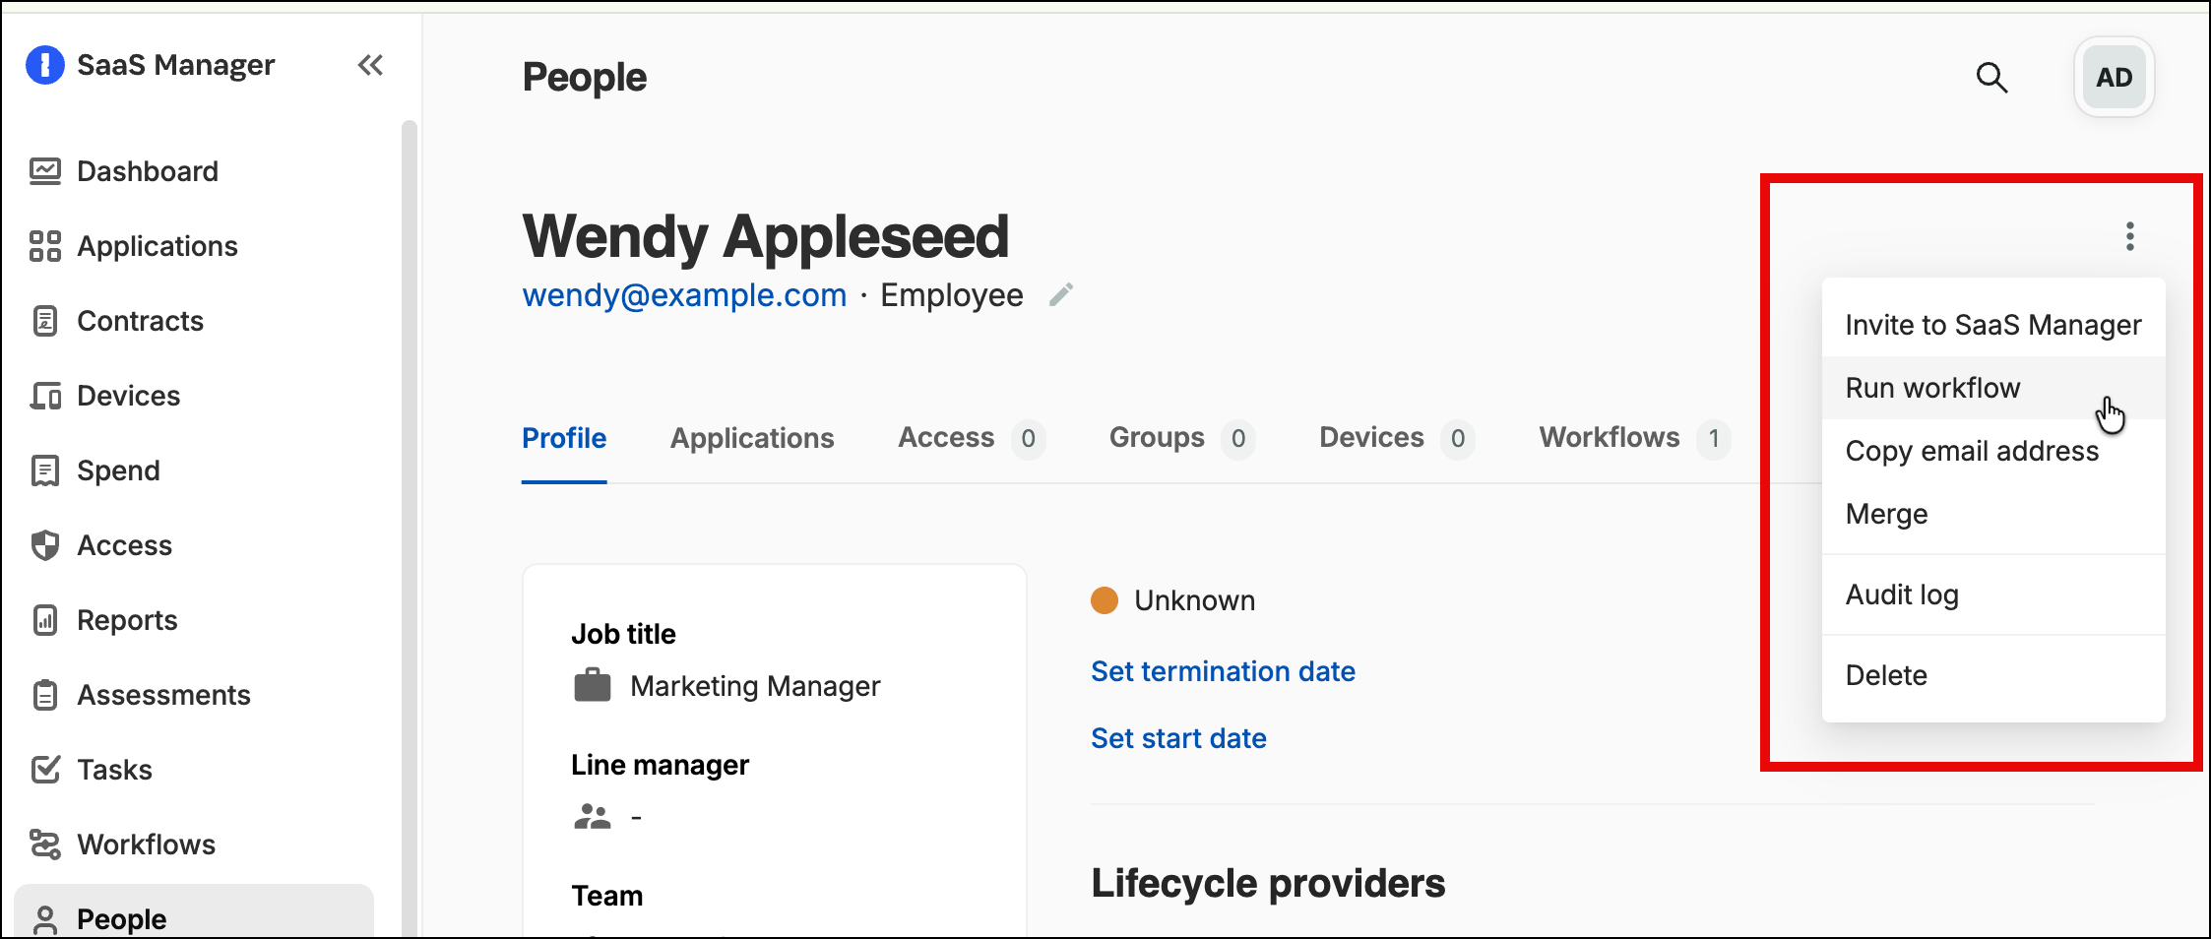The height and width of the screenshot is (939, 2211).
Task: Click the briefcase job title icon
Action: click(593, 685)
